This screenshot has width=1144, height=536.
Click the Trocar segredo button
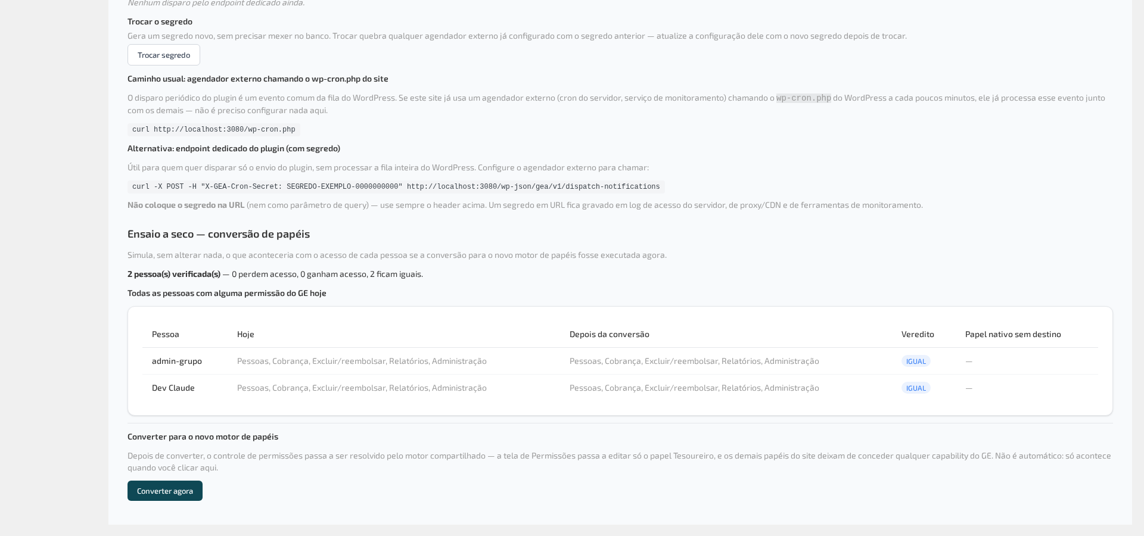pyautogui.click(x=164, y=55)
